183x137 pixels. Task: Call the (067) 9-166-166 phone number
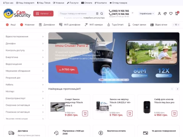[x=119, y=14]
